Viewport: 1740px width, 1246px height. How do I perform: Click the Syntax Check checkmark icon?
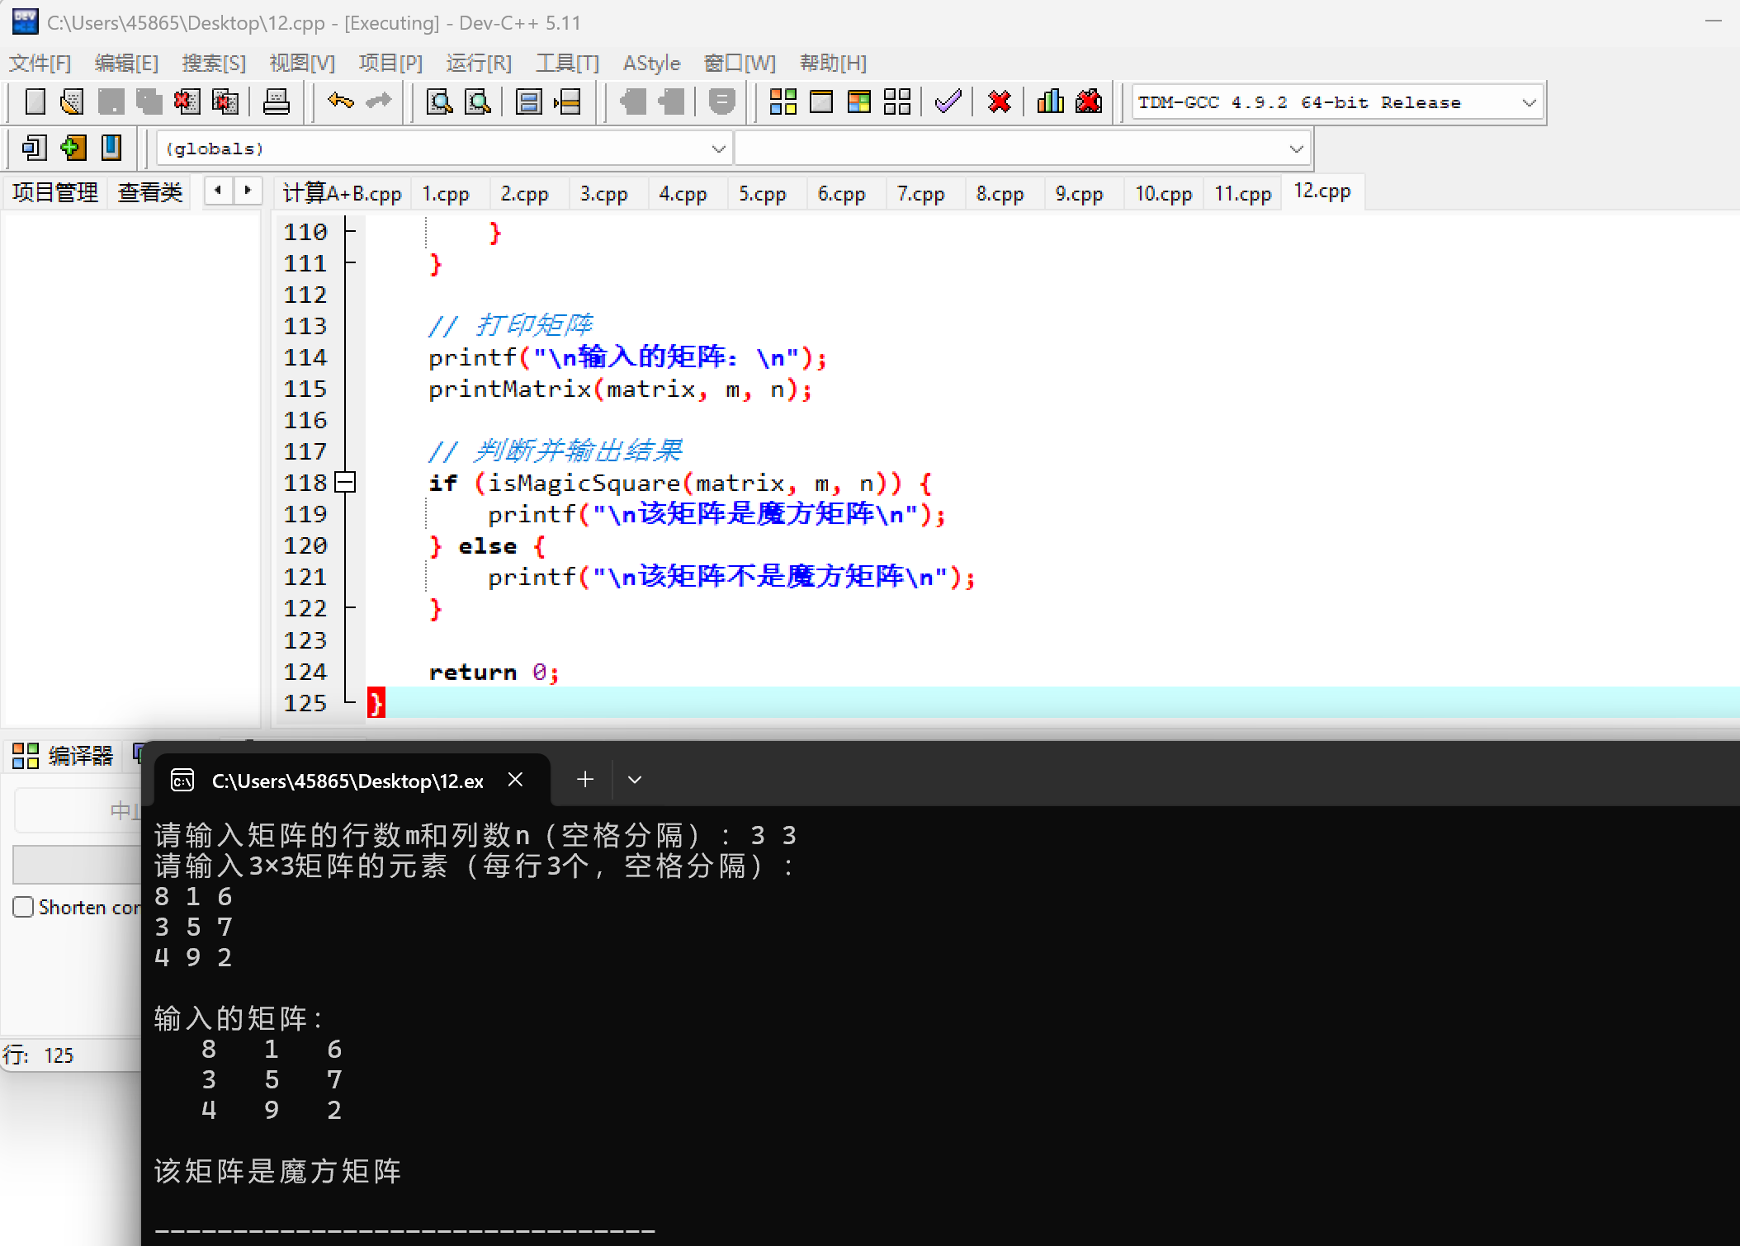click(x=948, y=102)
